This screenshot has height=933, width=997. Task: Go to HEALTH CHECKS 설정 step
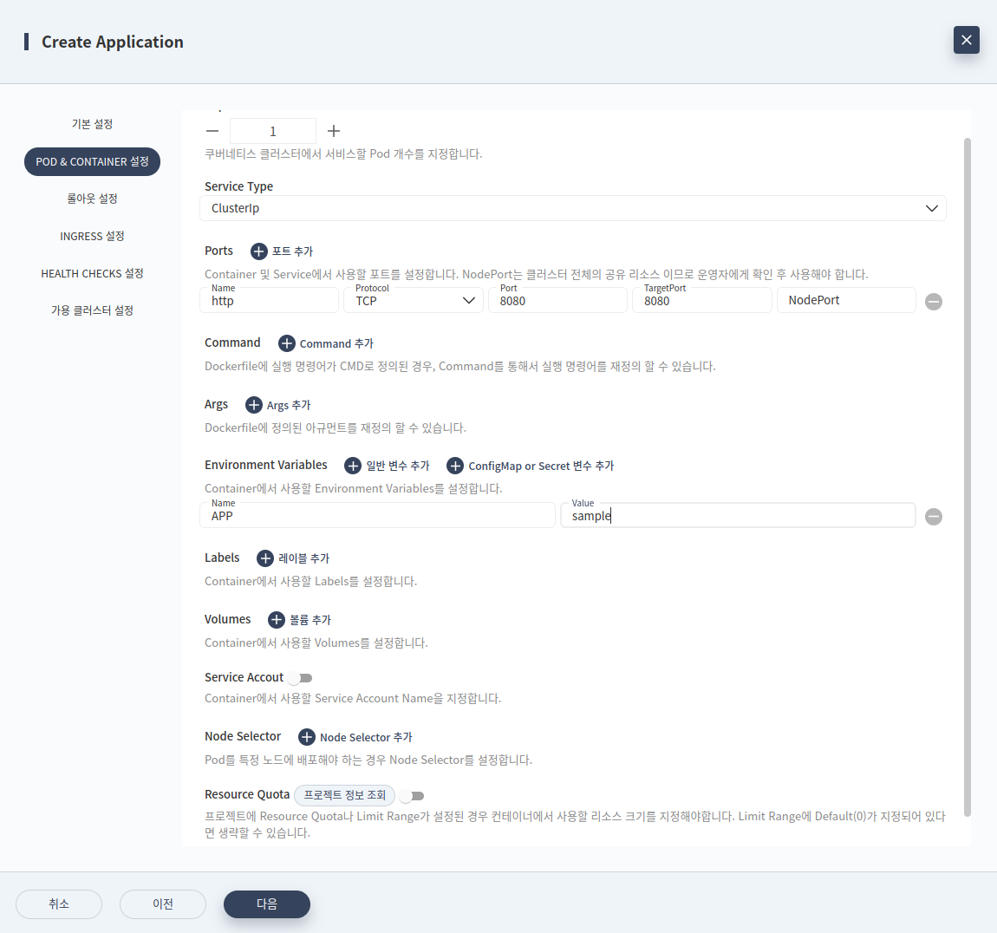(x=92, y=273)
